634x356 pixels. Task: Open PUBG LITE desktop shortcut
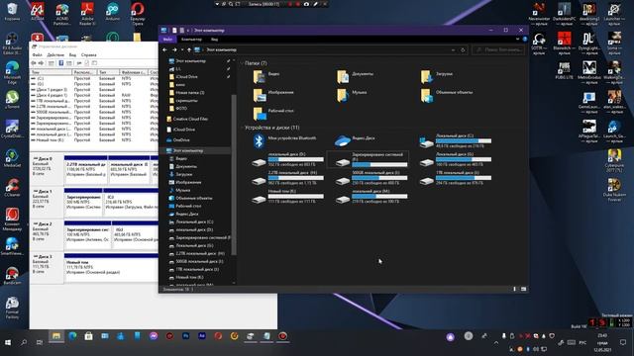click(564, 70)
